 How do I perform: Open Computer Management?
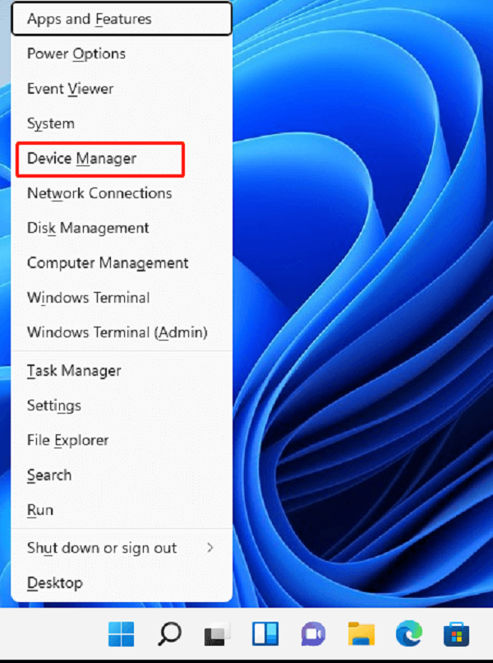click(108, 263)
